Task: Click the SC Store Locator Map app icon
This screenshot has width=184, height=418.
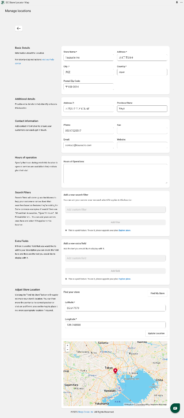Action: click(3, 2)
